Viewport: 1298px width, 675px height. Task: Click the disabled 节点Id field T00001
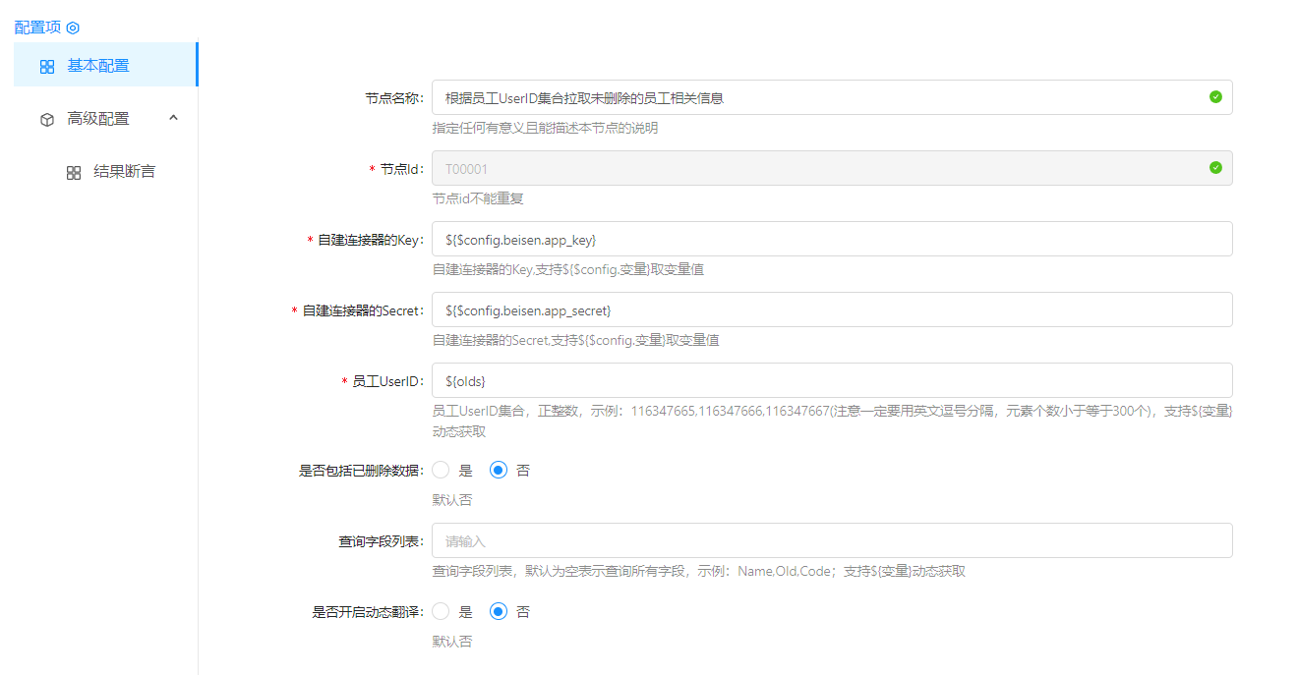coord(816,168)
